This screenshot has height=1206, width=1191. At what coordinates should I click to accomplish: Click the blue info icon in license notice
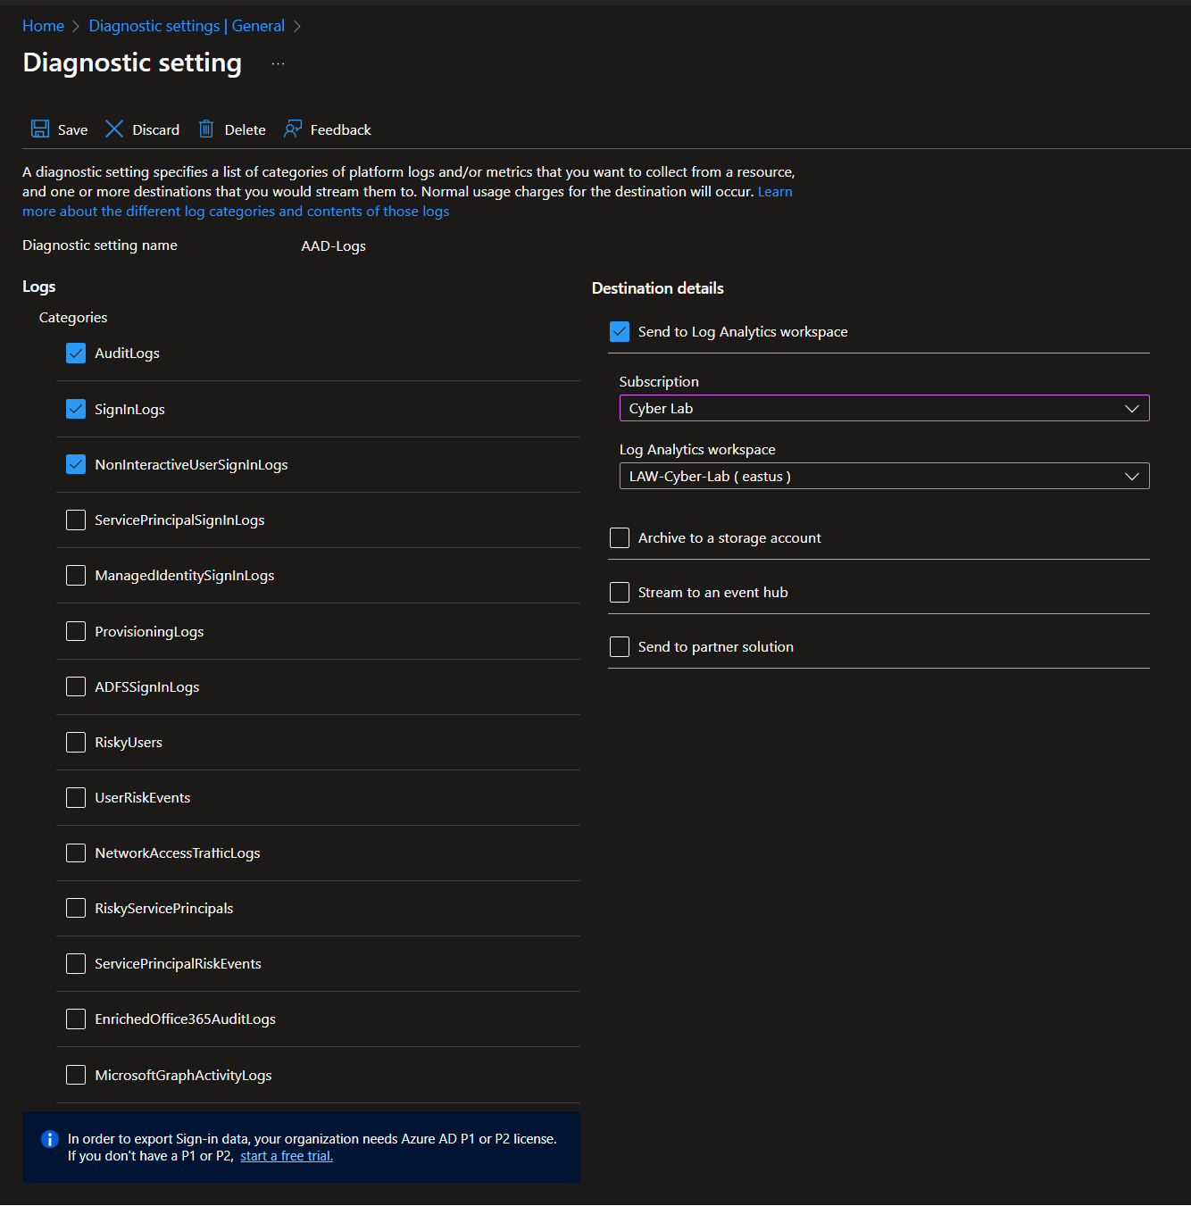click(x=50, y=1139)
